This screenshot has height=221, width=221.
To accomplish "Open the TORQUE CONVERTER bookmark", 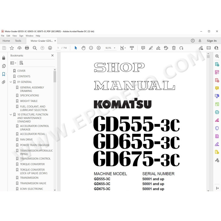I will point(32,164).
